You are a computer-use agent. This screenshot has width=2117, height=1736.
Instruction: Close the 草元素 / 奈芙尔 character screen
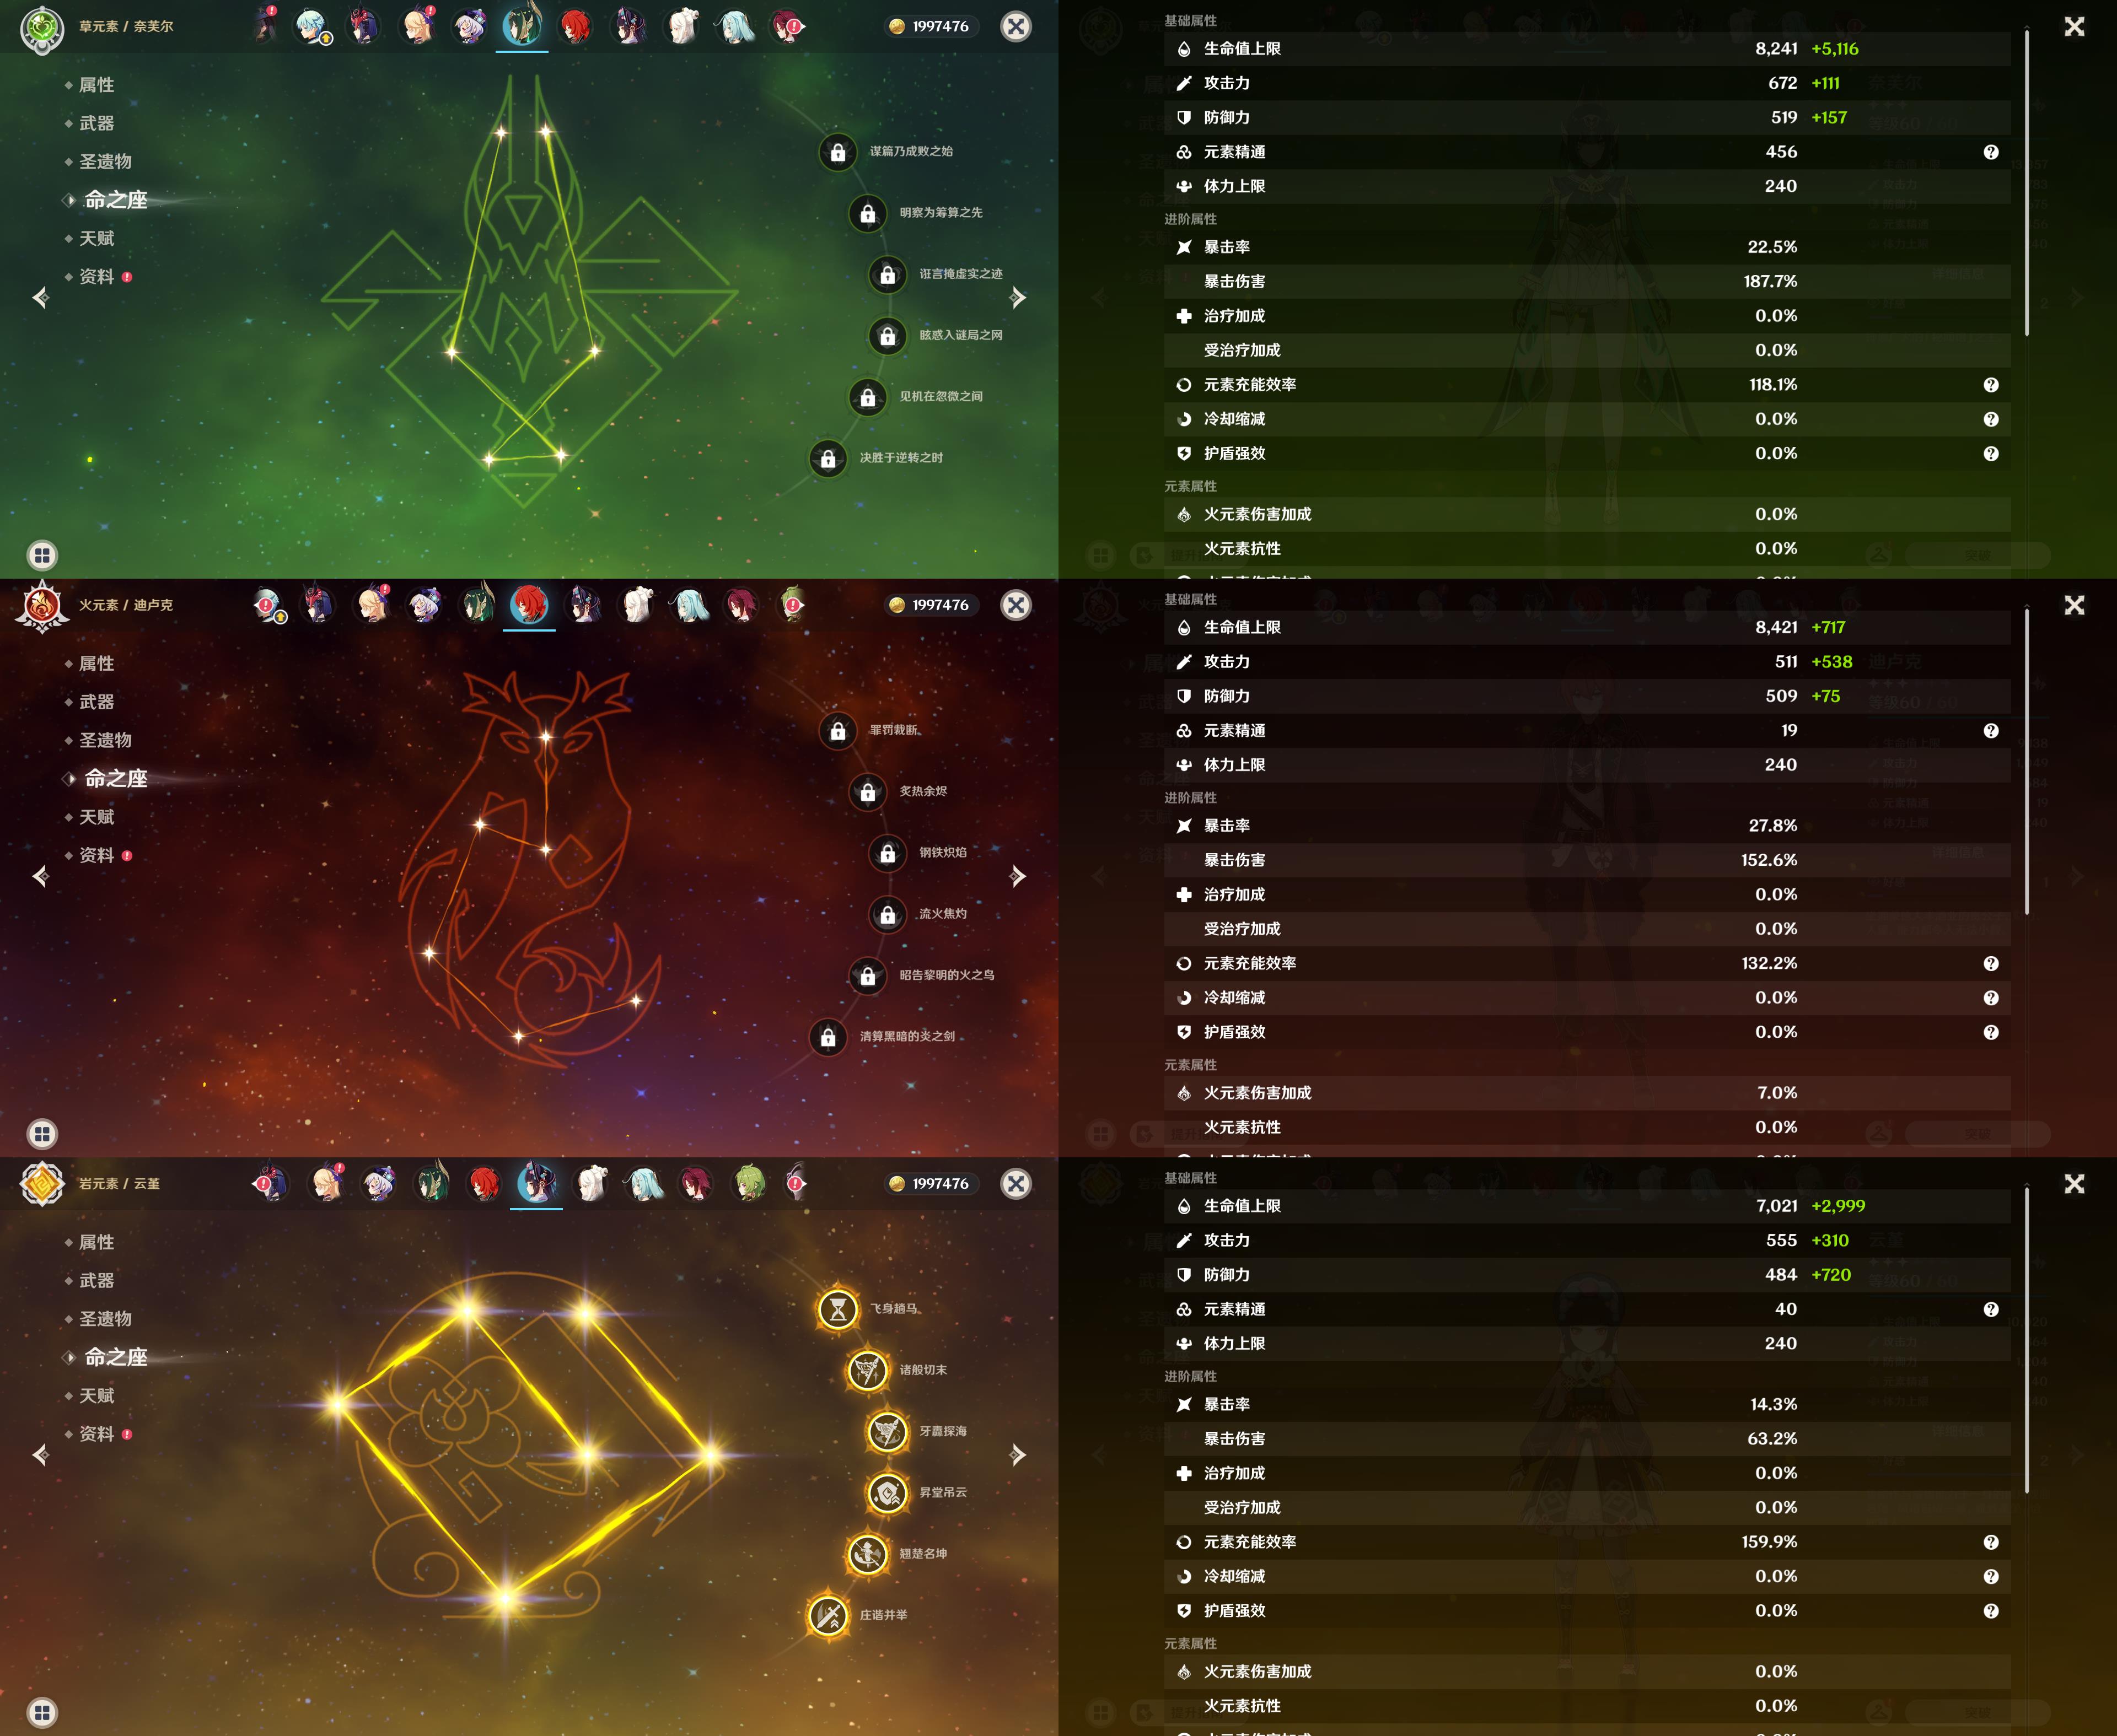(x=1017, y=27)
